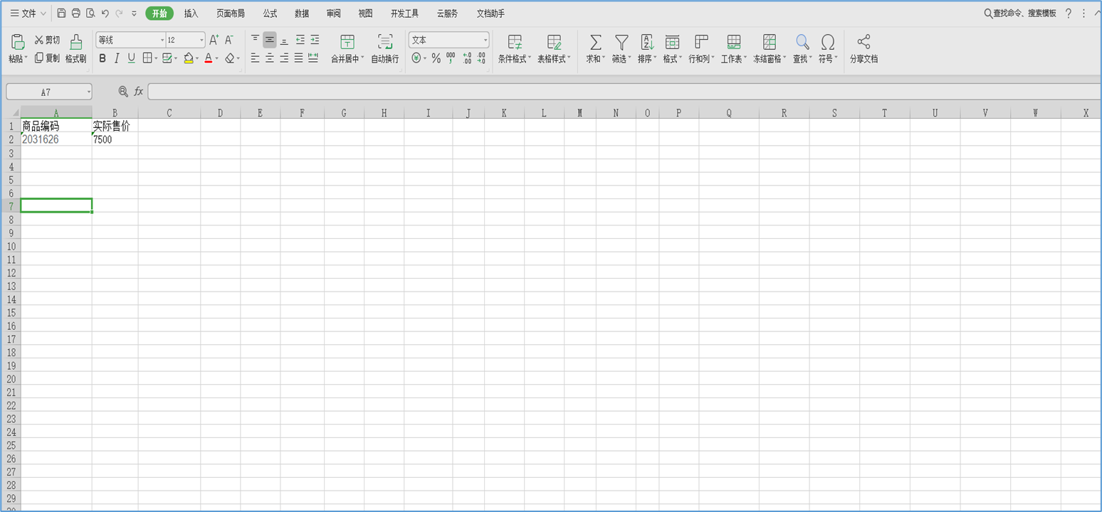Click the Conditional Formatting (条件格式) icon
Image resolution: width=1102 pixels, height=512 pixels.
(514, 42)
